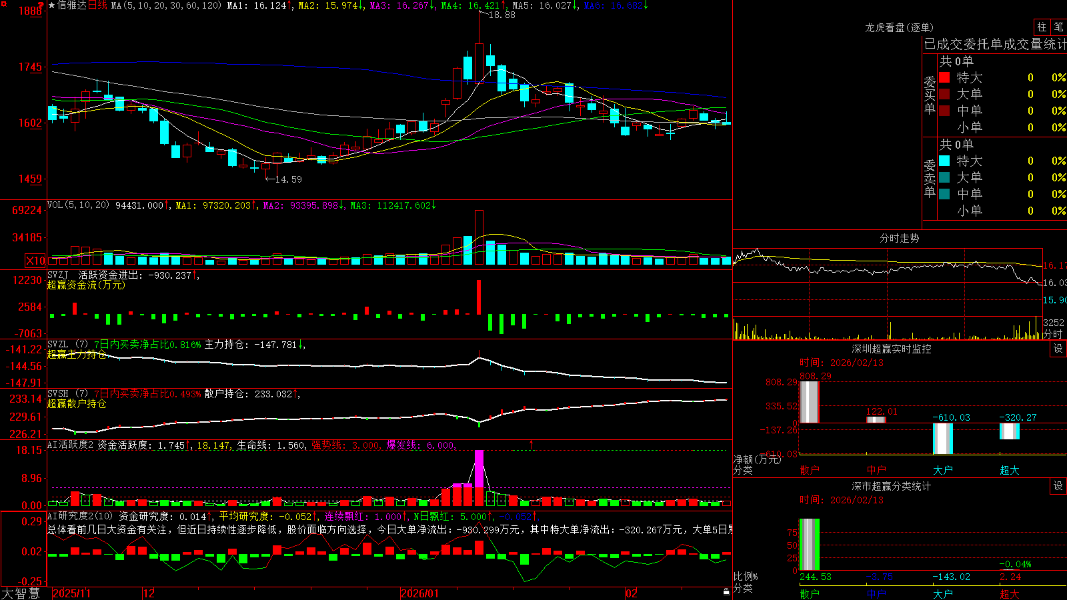The image size is (1067, 600).
Task: Click the lock icon at the chart's date axis
Action: (726, 592)
